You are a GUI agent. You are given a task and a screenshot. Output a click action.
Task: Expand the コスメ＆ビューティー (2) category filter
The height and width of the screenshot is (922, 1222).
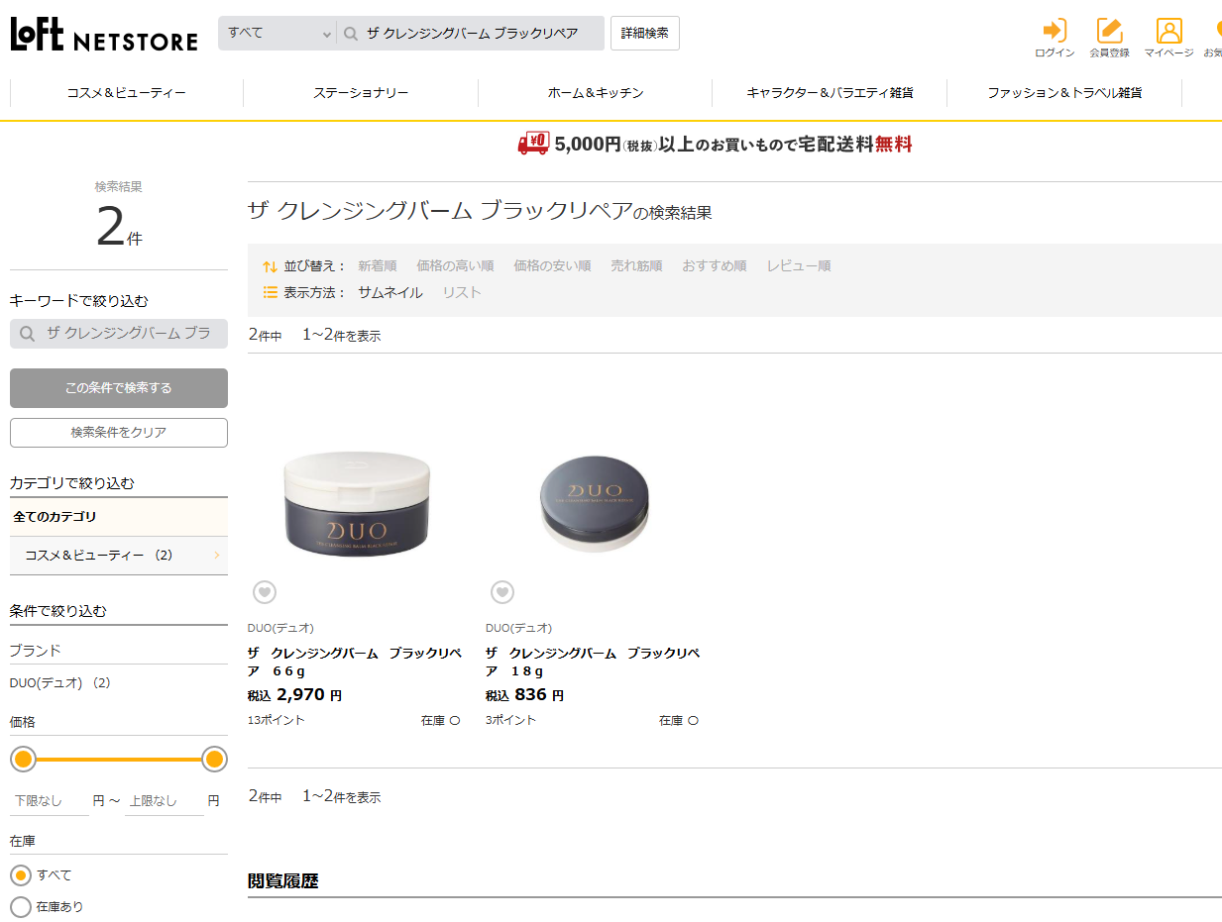point(119,556)
